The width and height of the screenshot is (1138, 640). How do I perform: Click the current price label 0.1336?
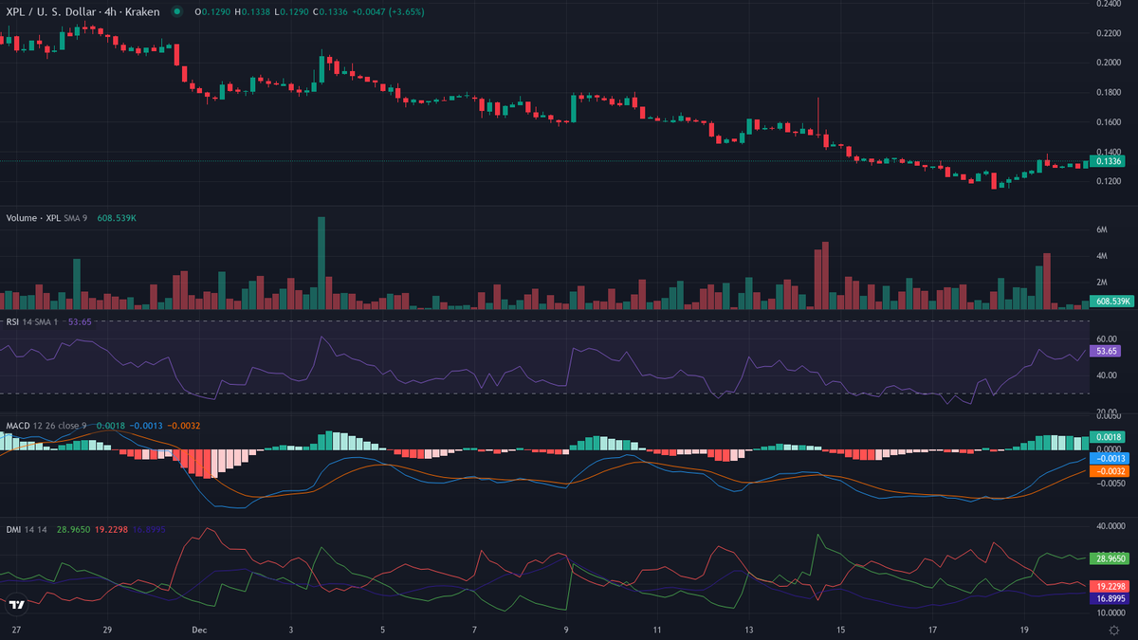tap(1108, 161)
